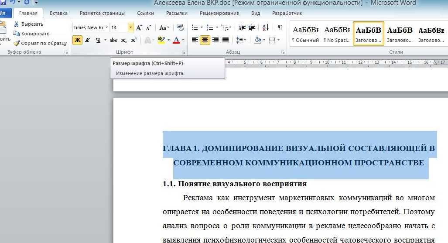This screenshot has width=448, height=243.
Task: Switch to the Вставка tab
Action: (58, 13)
